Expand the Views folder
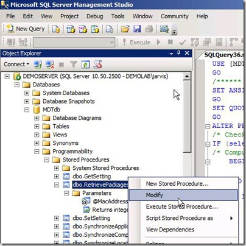246x246 pixels. pyautogui.click(x=37, y=135)
